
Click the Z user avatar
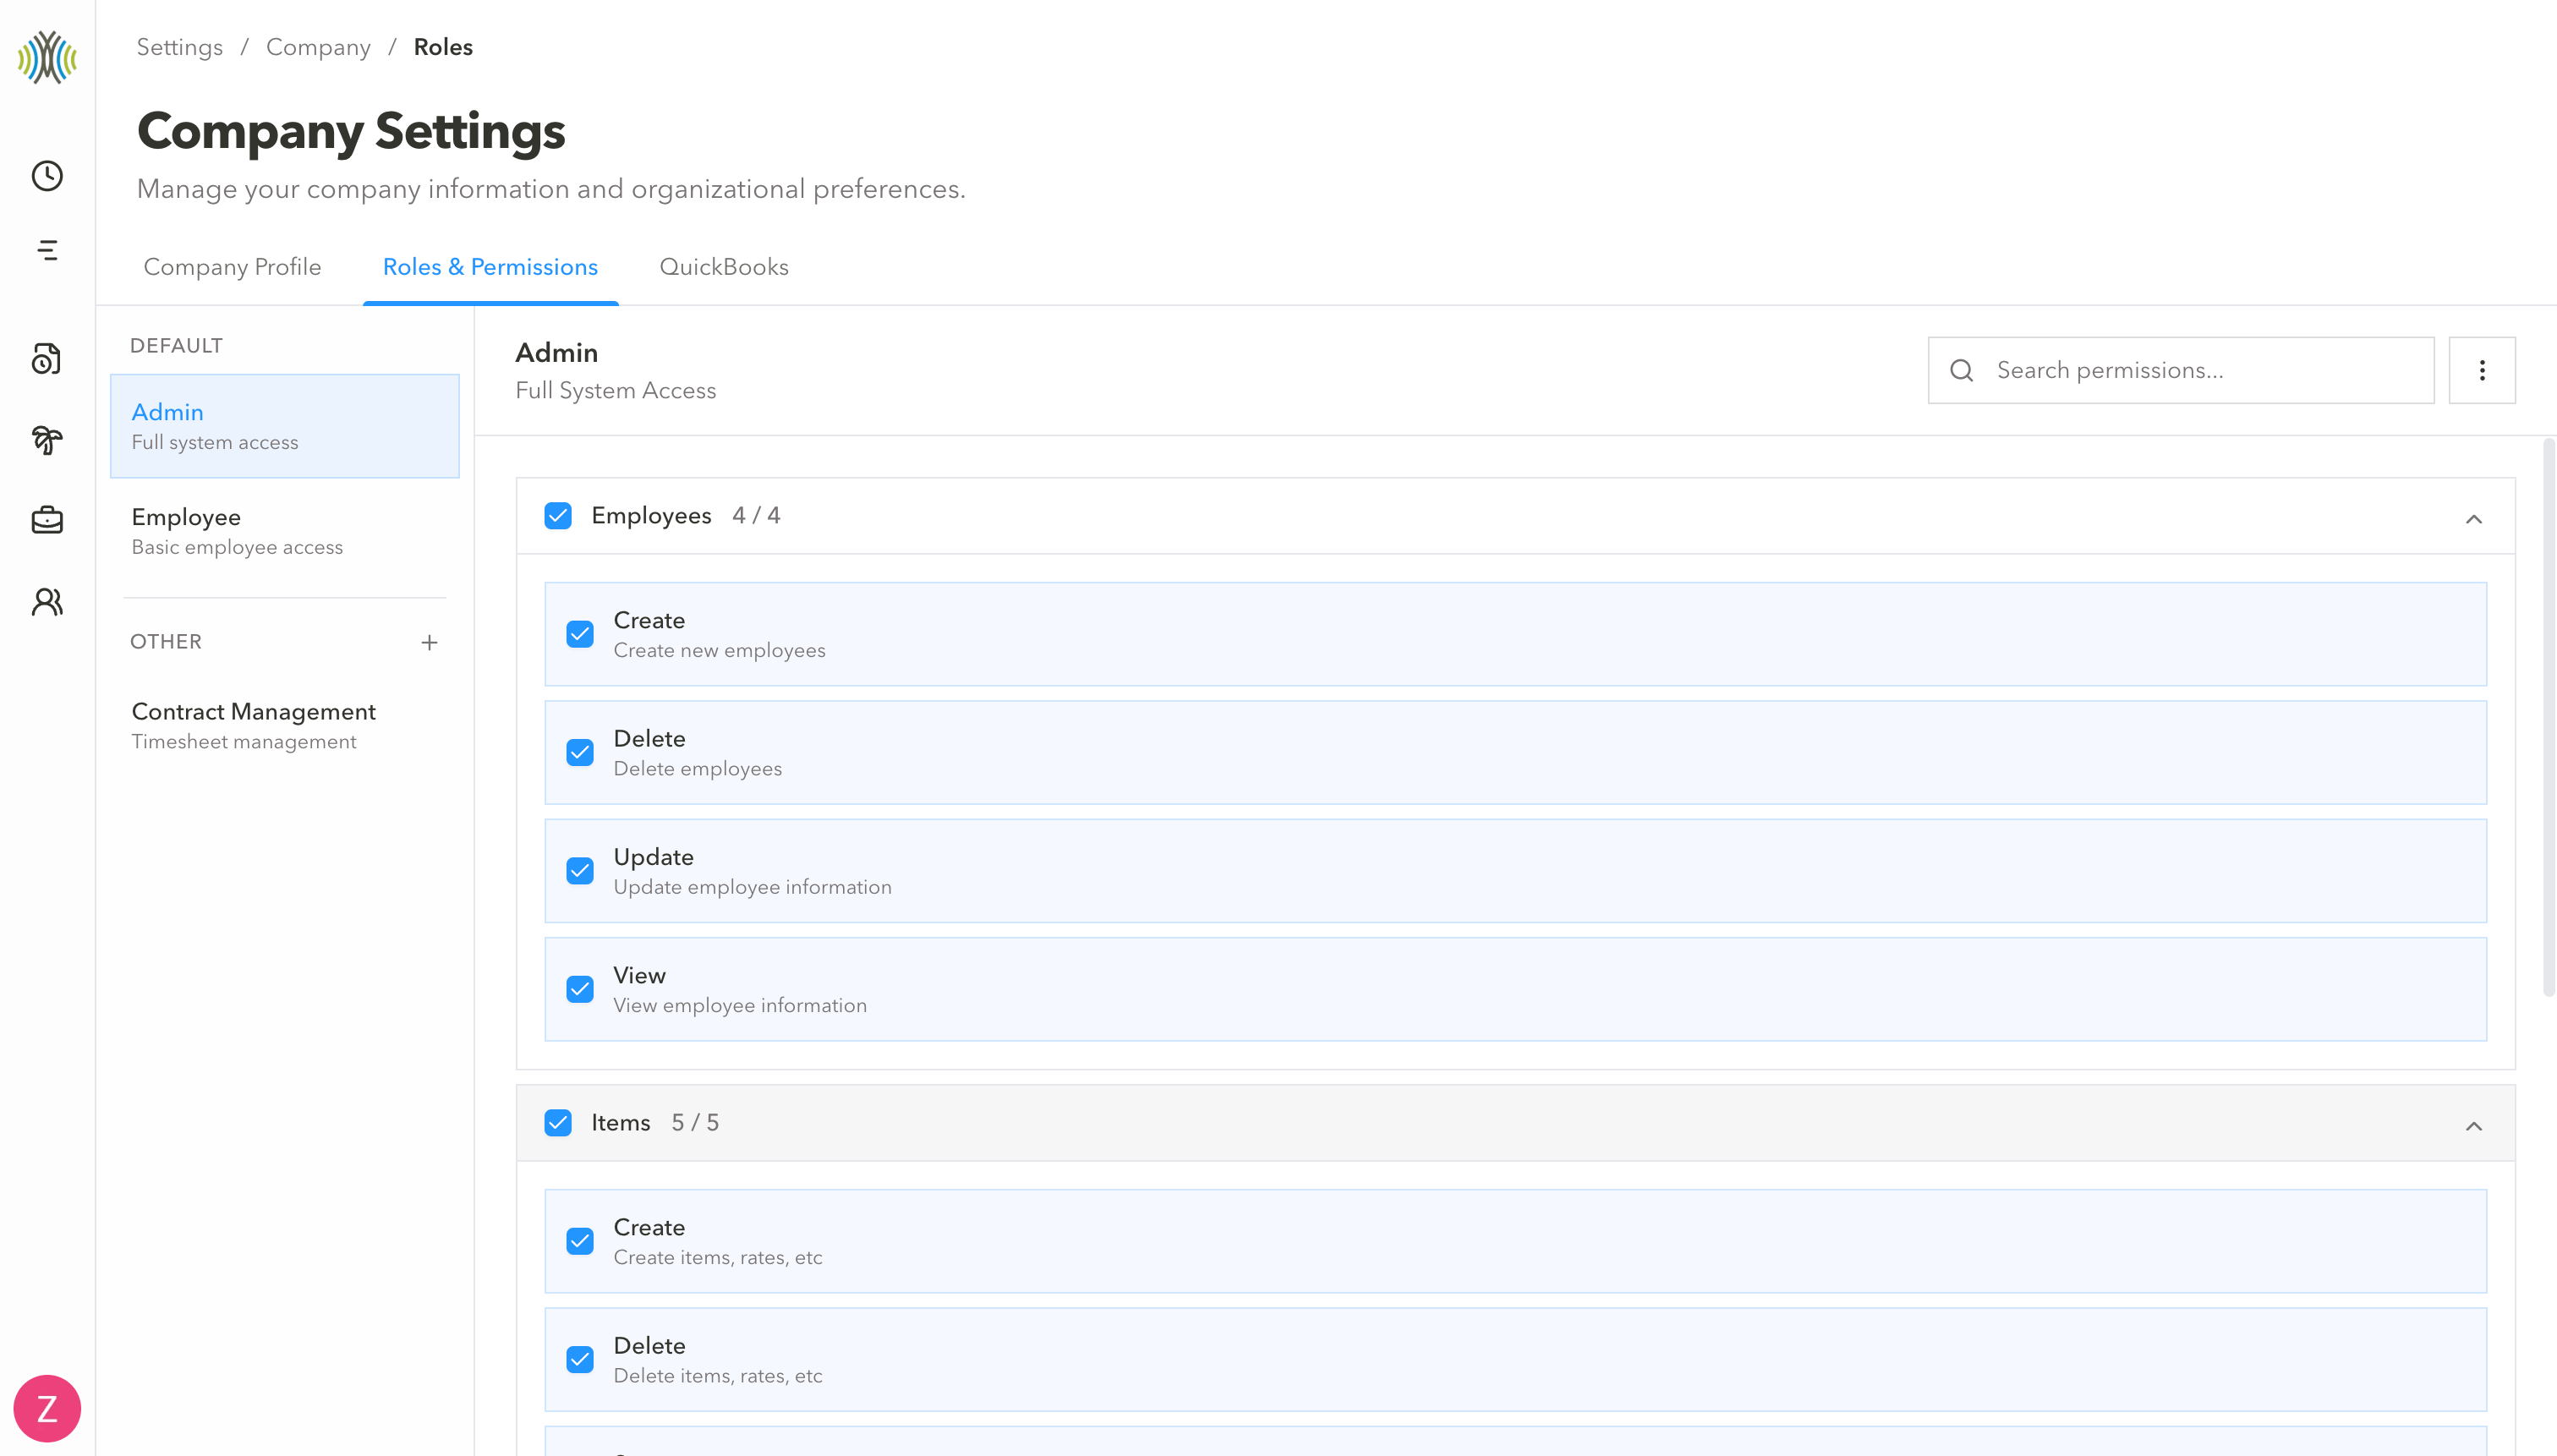coord(47,1408)
